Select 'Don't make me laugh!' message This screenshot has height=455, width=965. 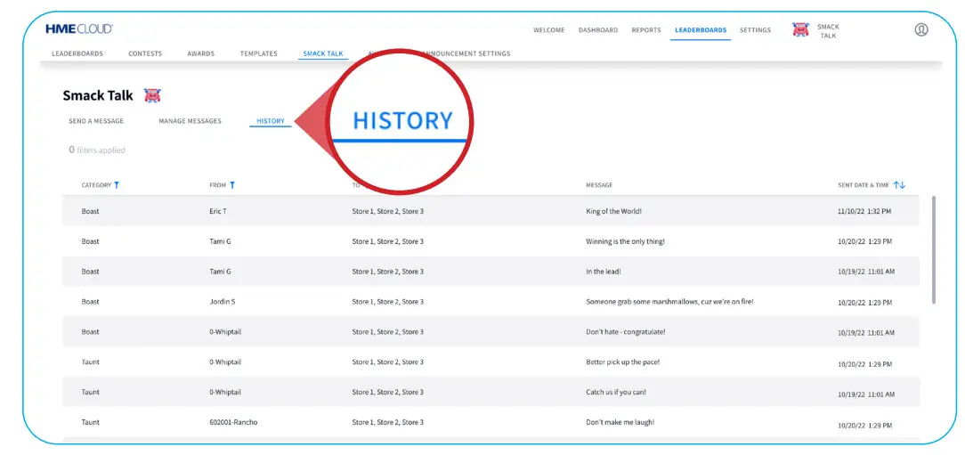[x=620, y=422]
